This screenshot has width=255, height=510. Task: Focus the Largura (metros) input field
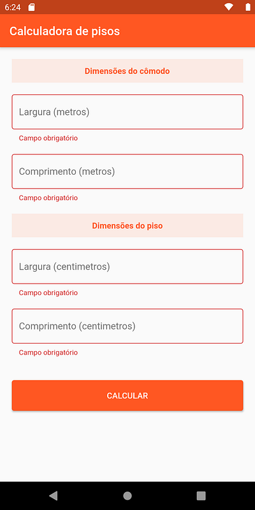(127, 112)
